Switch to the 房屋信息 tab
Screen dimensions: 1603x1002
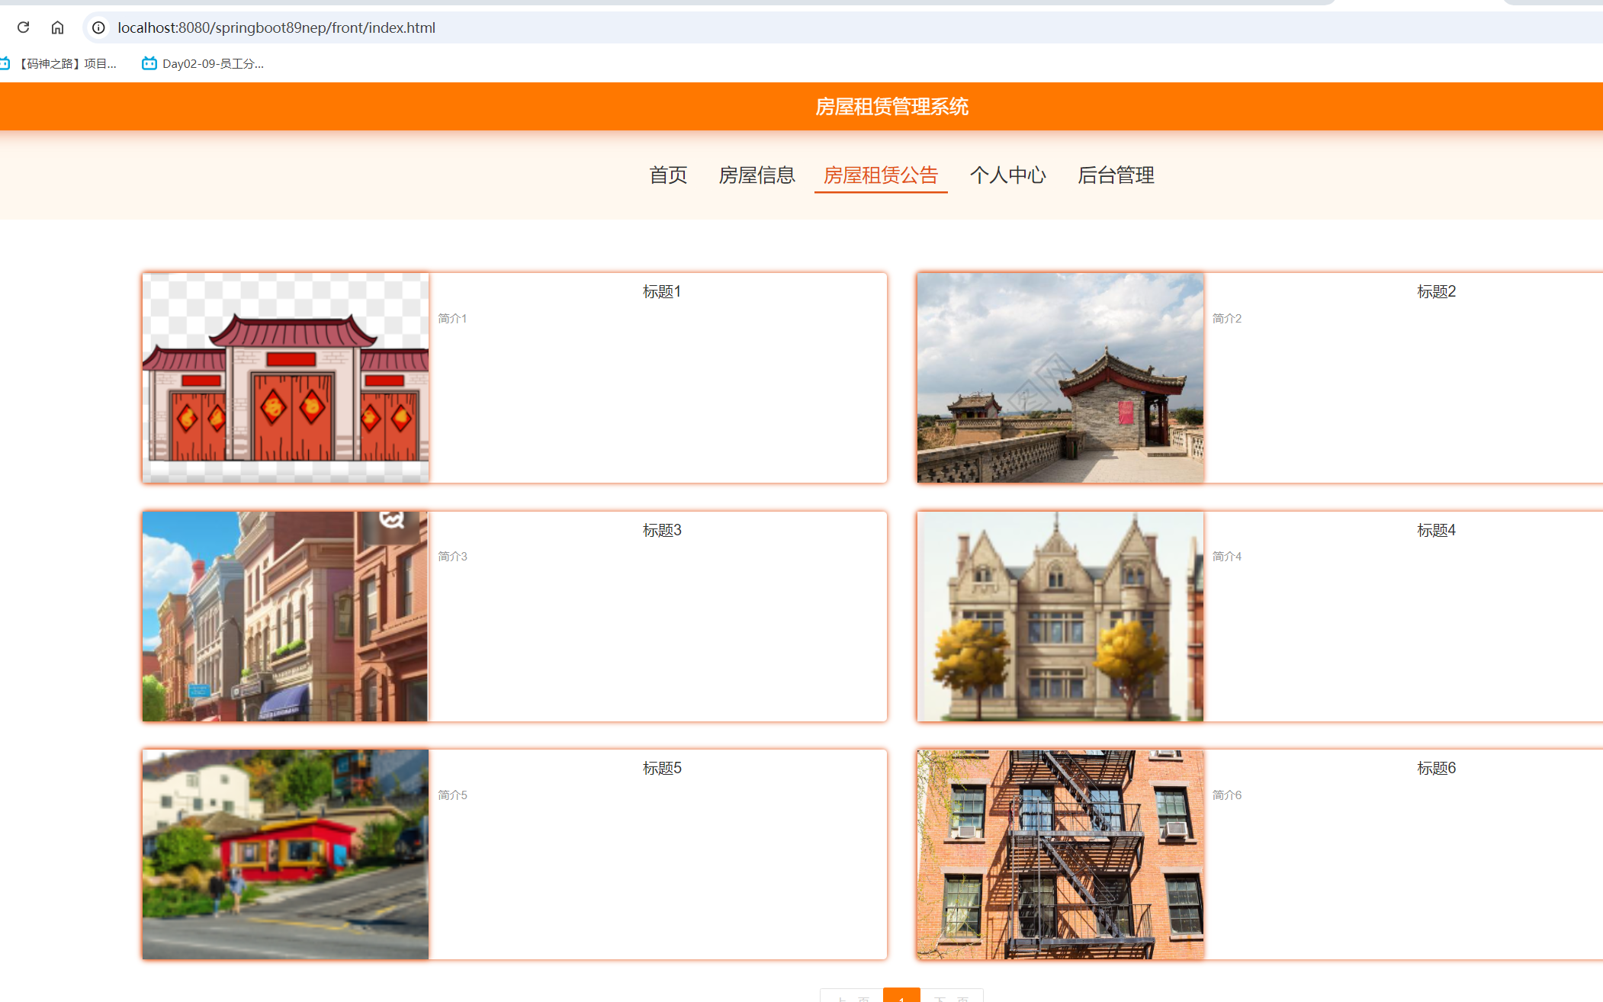pyautogui.click(x=757, y=175)
